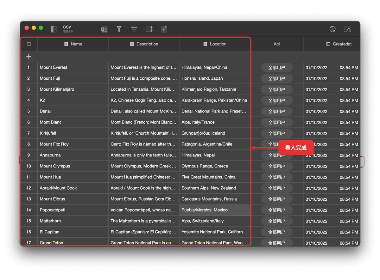The height and width of the screenshot is (280, 380).
Task: Click location cell Five Great Mountains, China
Action: [x=215, y=177]
